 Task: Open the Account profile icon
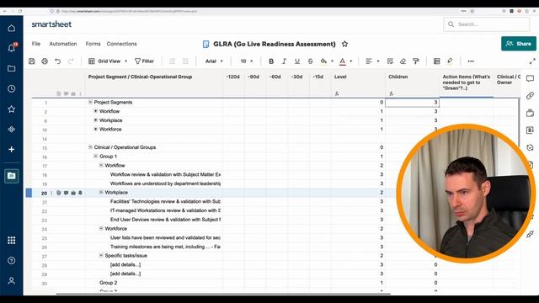click(x=11, y=280)
